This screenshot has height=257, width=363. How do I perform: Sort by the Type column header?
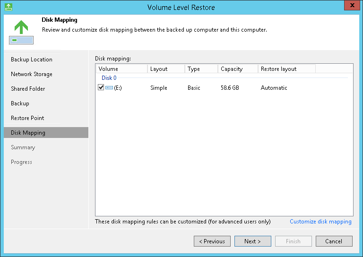coord(201,69)
